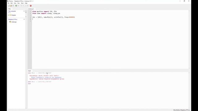The image size is (198, 111).
Task: Click the i2c = I2C(...) code line
Action: tap(54, 17)
